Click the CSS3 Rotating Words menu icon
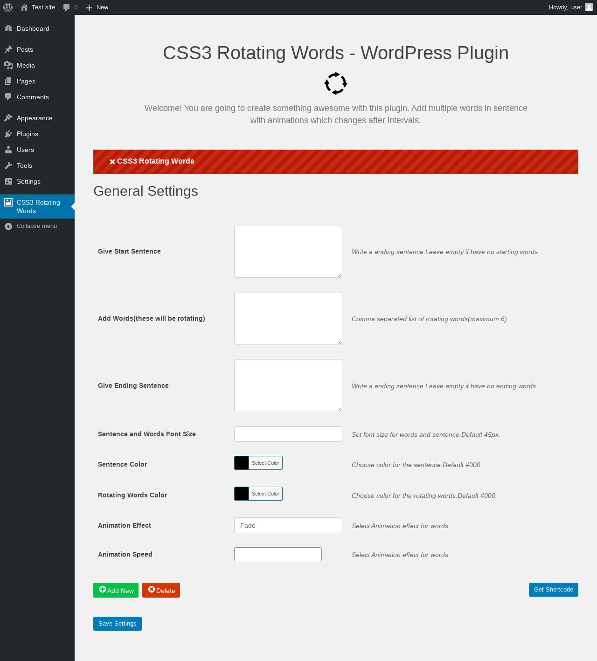The width and height of the screenshot is (597, 661). pos(8,202)
